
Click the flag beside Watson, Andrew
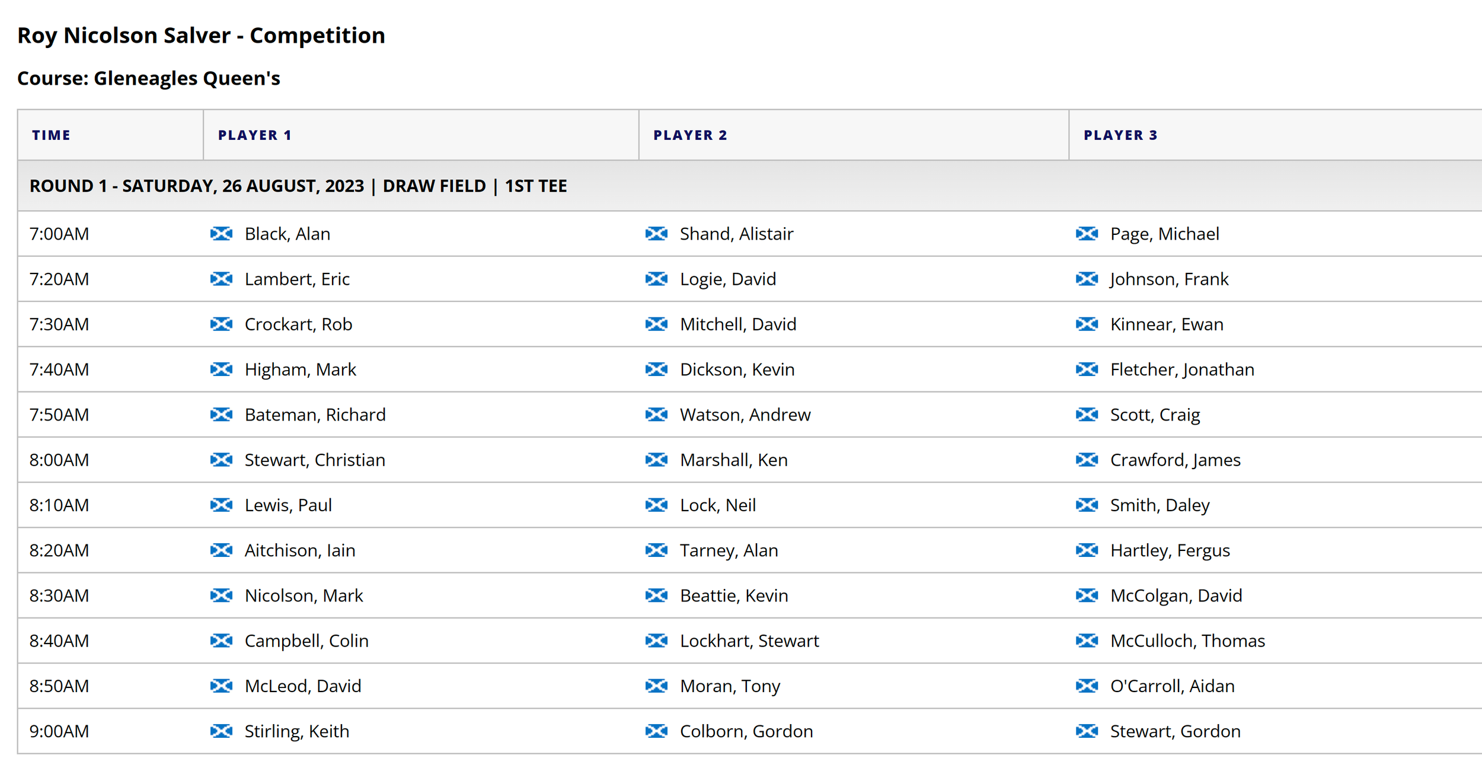point(656,415)
